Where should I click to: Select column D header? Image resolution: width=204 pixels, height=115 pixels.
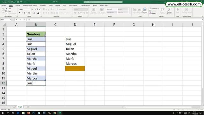[x=75, y=25]
